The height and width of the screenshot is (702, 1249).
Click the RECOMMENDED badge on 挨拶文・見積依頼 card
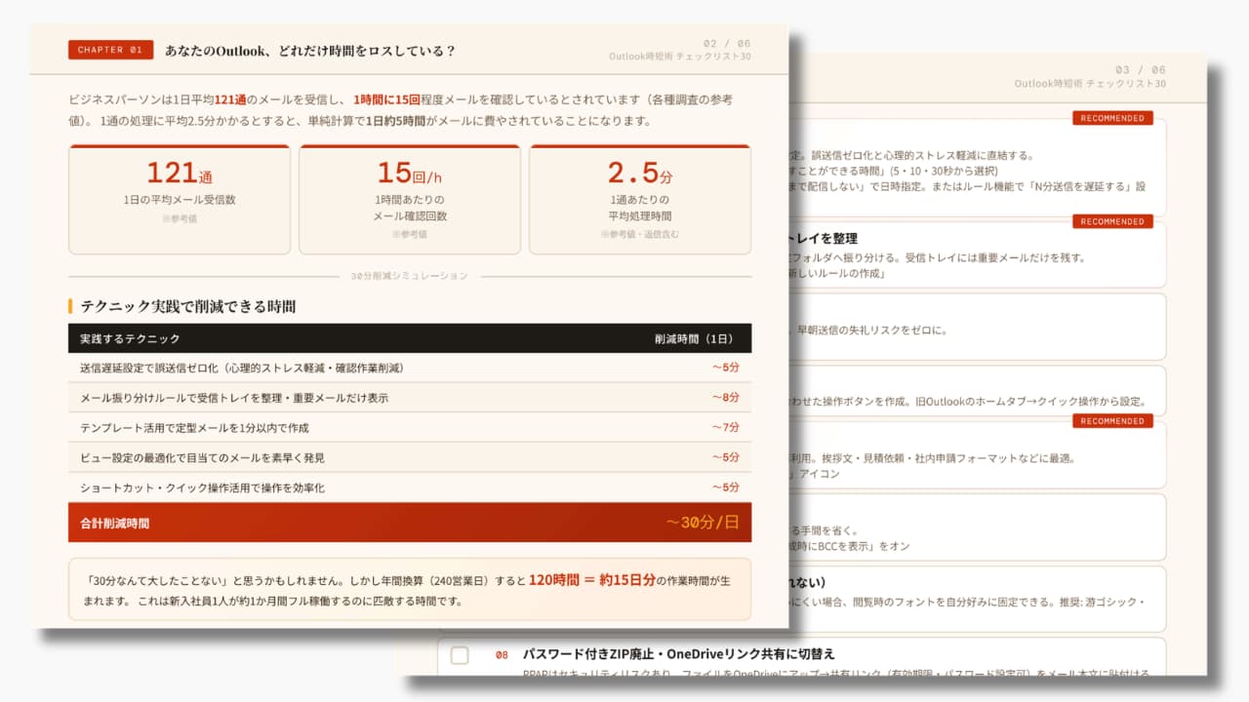[1112, 421]
